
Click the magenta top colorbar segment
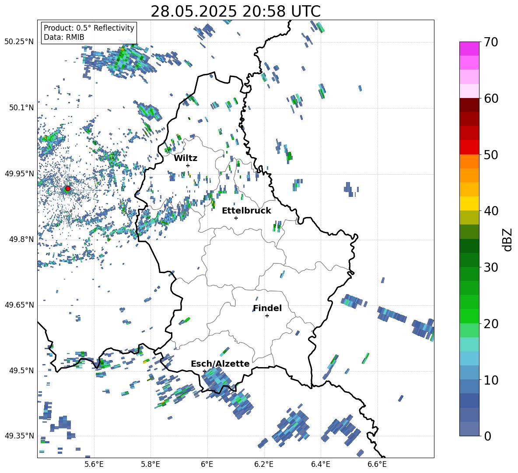tap(469, 49)
